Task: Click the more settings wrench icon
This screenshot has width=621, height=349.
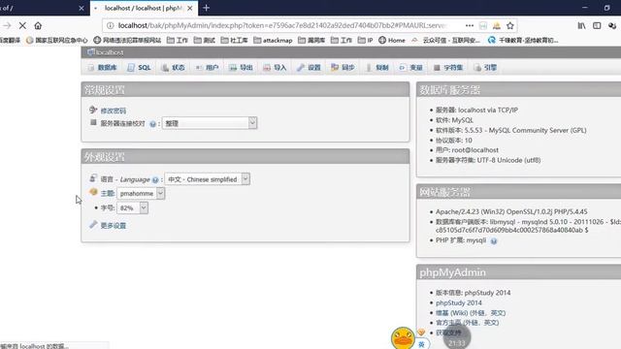Action: tap(93, 224)
